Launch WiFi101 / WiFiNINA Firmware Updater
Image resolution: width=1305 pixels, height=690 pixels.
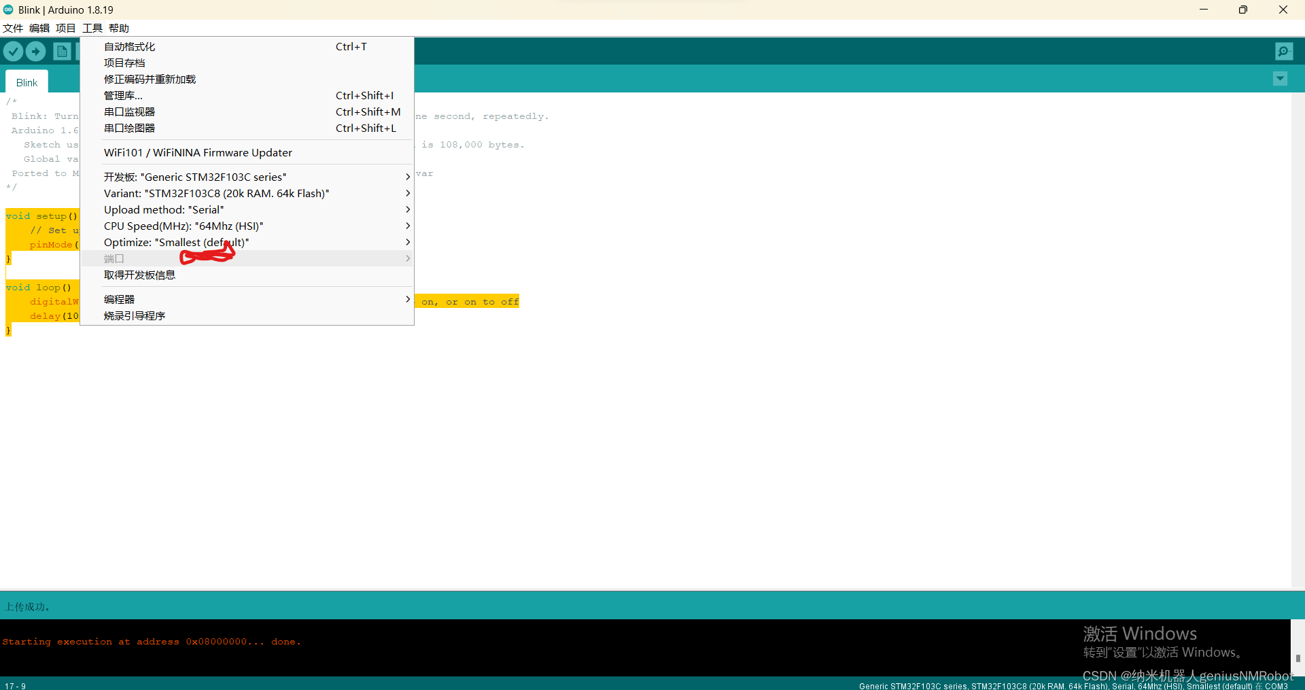[x=247, y=153]
